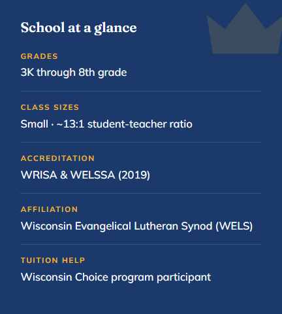Viewport: 282px width, 314px height.
Task: Click the (2019) accreditation year
Action: point(134,175)
